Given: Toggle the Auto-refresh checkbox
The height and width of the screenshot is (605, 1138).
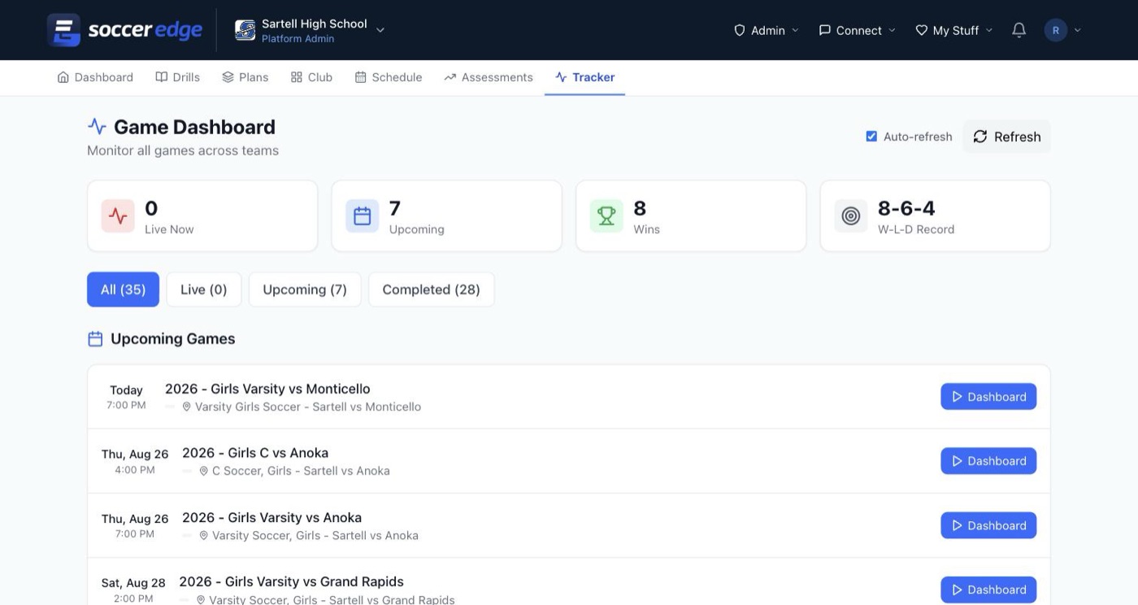Looking at the screenshot, I should pos(871,137).
